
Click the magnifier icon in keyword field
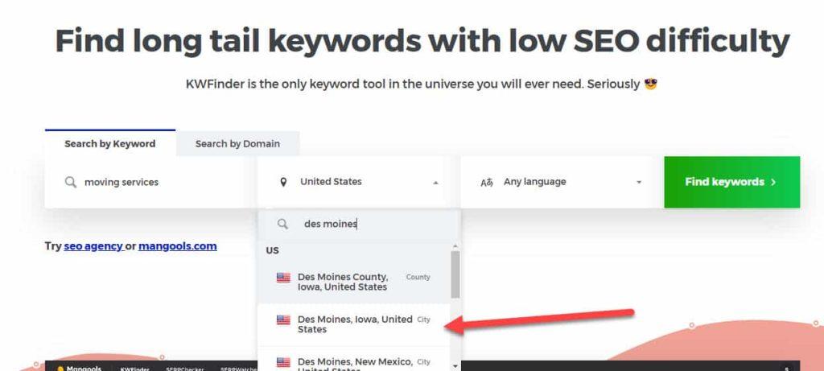(x=71, y=183)
